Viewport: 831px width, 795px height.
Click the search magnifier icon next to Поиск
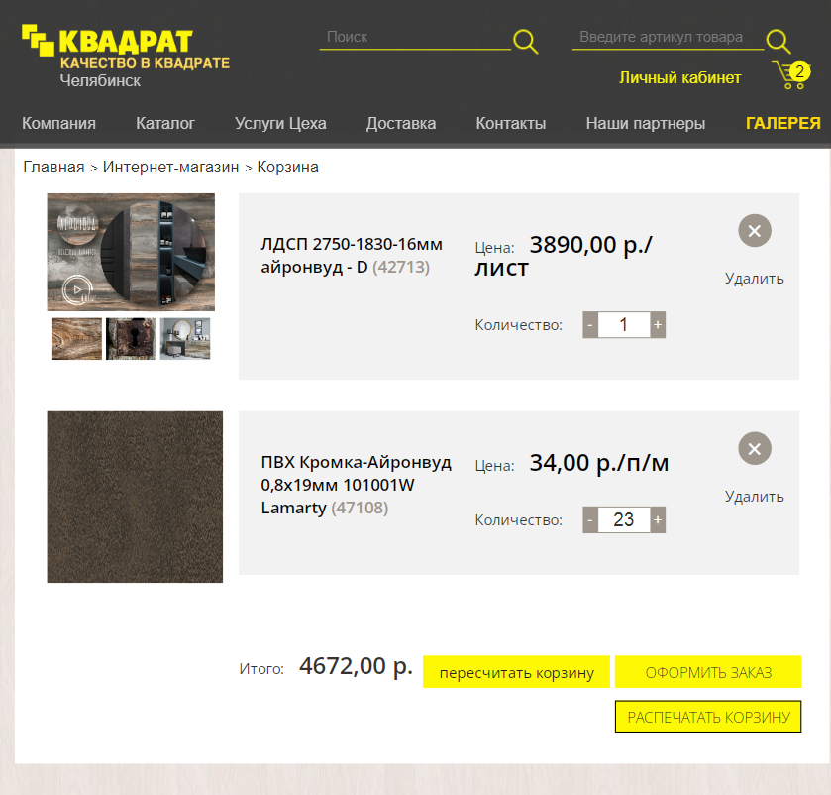(525, 41)
